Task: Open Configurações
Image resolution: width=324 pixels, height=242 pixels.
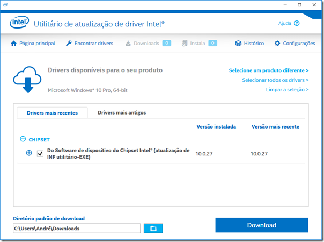Action: coord(295,44)
